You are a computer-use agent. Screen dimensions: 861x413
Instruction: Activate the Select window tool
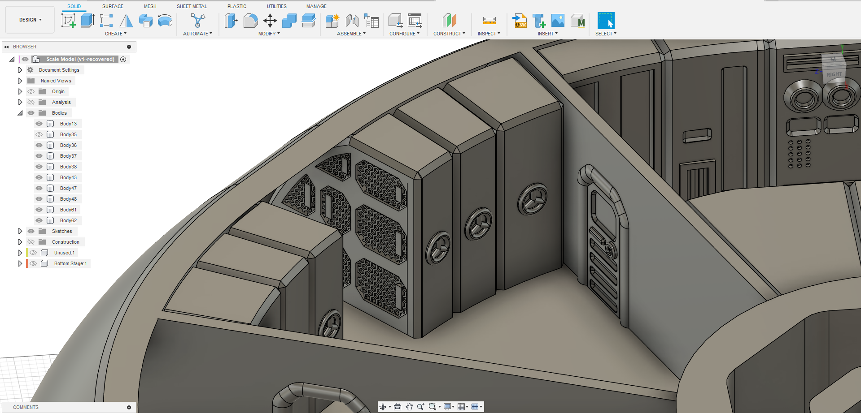coord(606,20)
